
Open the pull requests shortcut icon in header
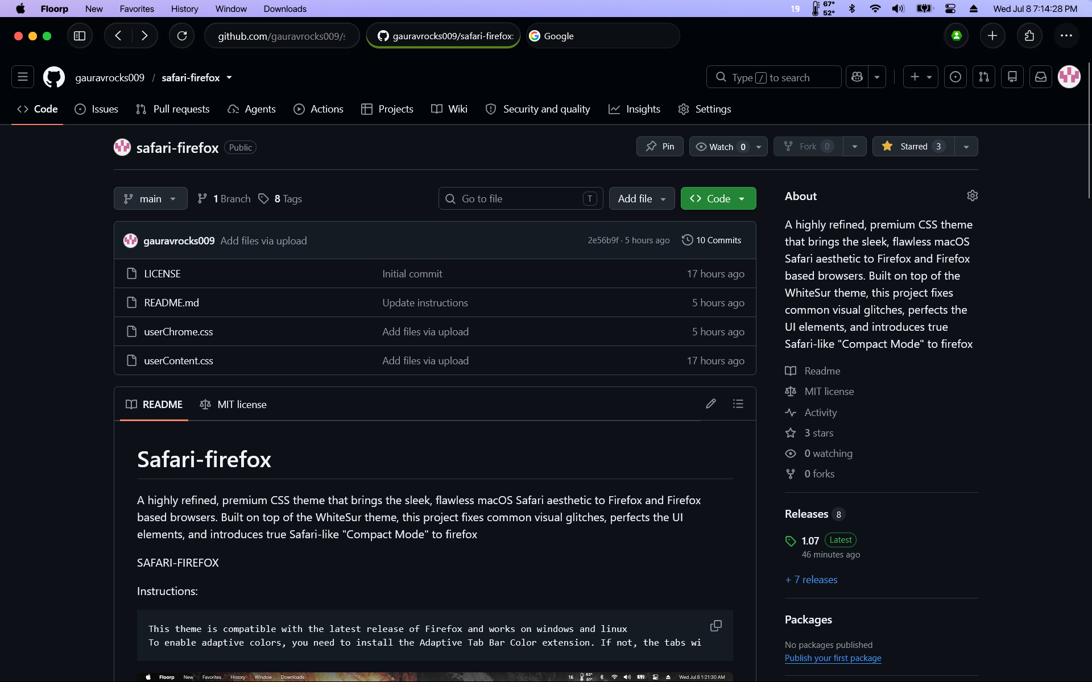984,77
